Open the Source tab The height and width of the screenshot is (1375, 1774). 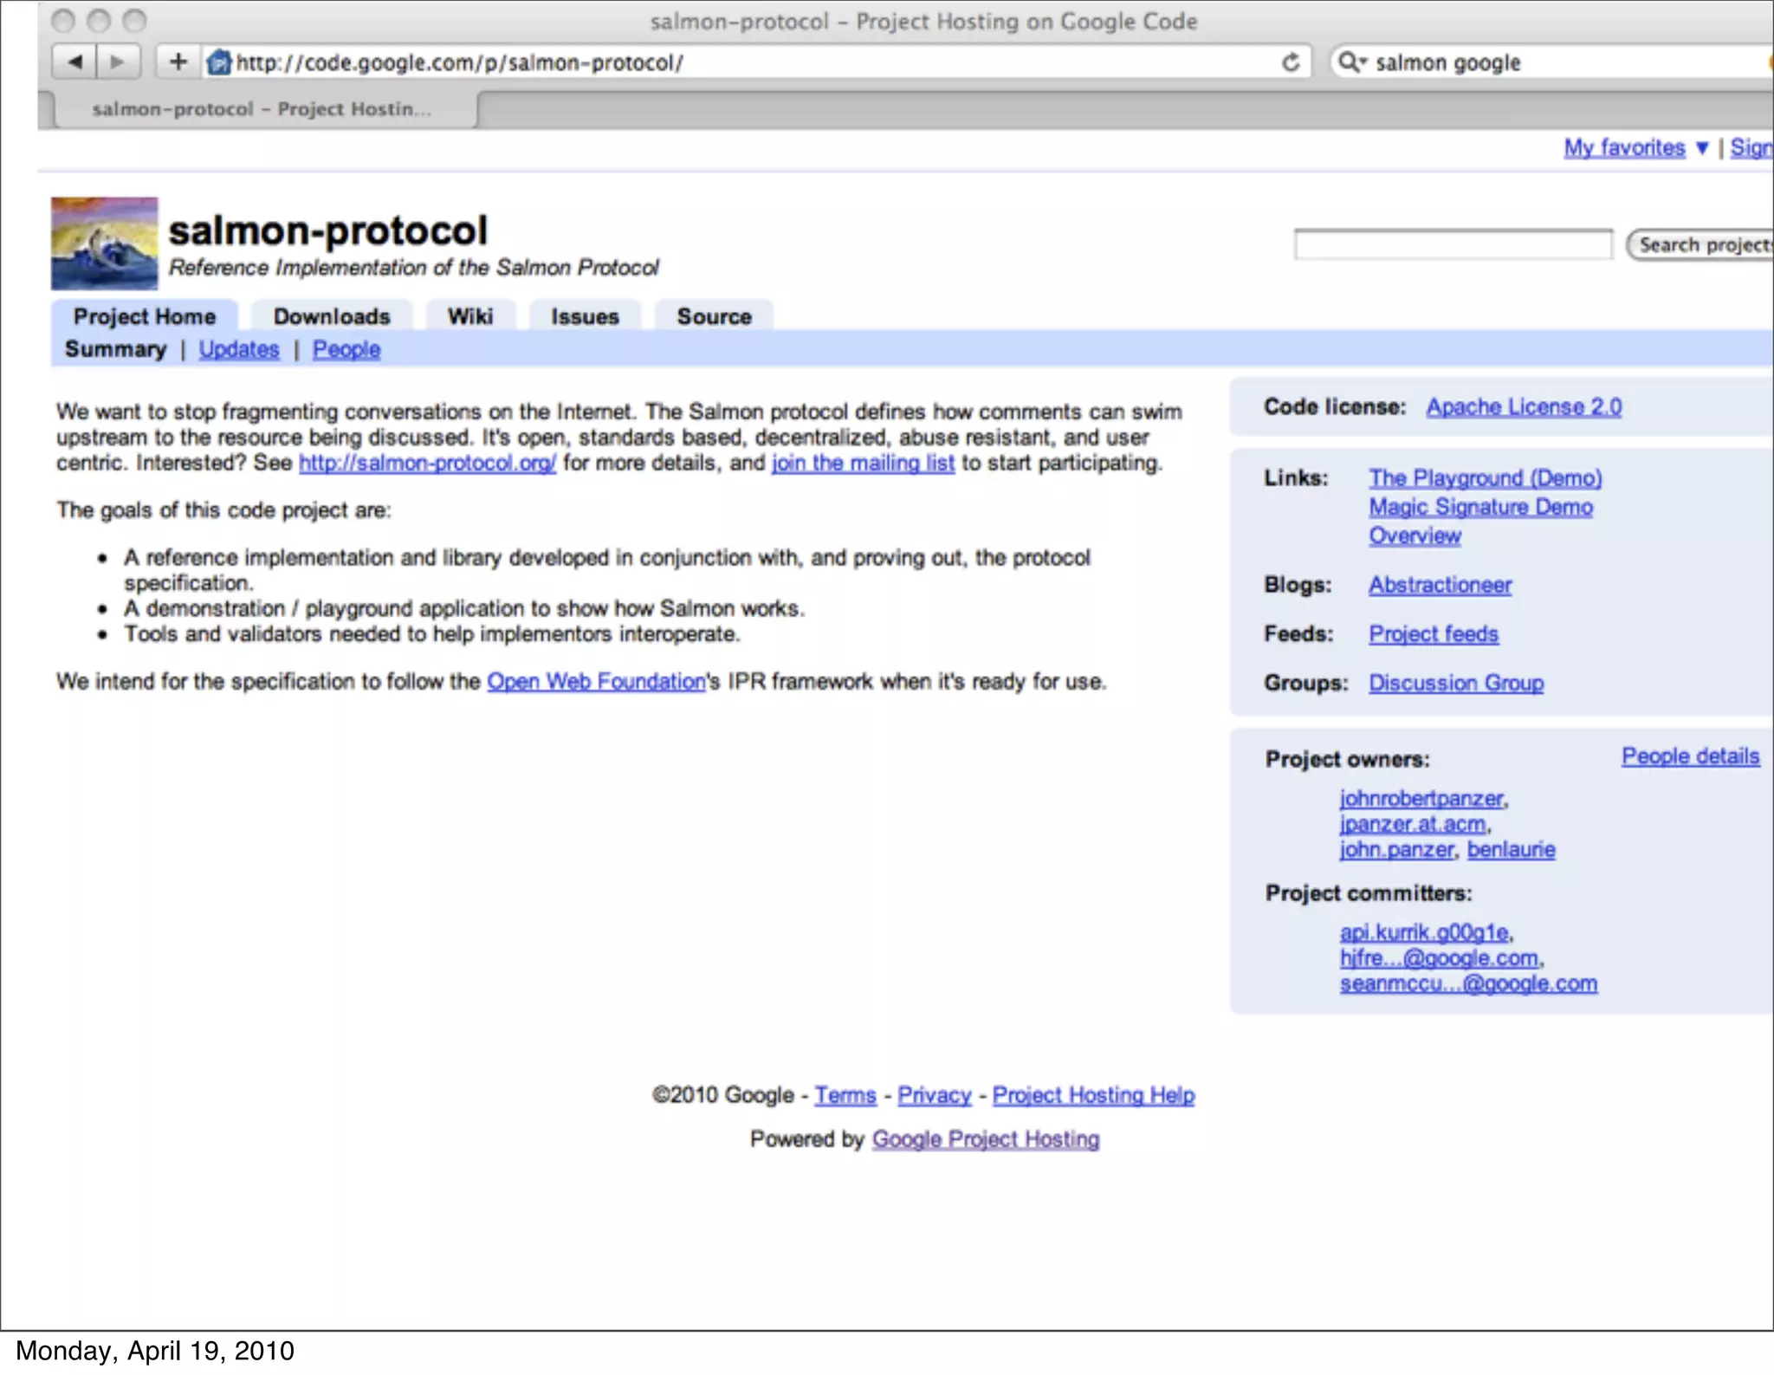coord(714,316)
